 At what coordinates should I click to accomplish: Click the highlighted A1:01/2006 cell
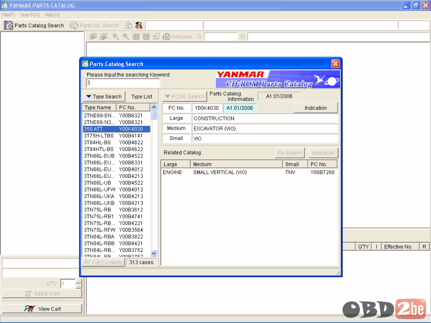pyautogui.click(x=240, y=108)
